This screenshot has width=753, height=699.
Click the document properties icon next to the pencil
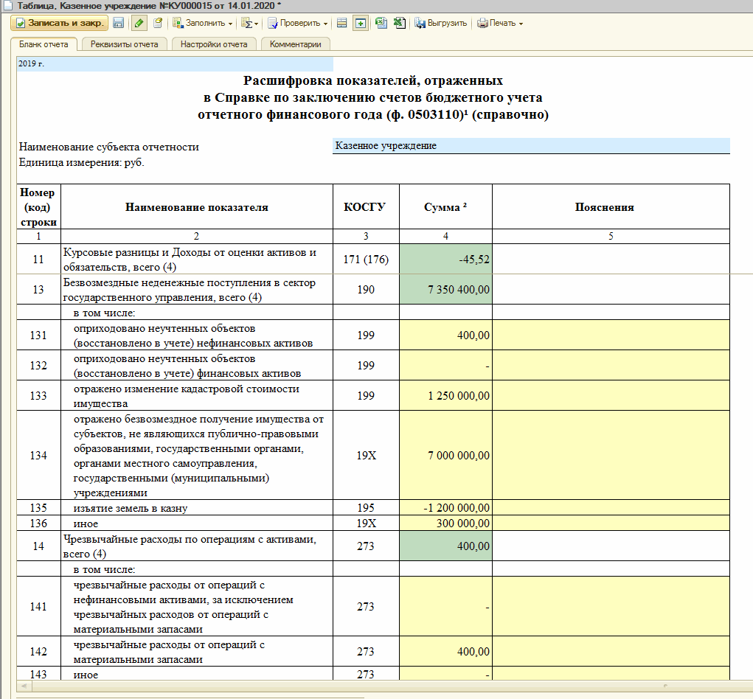(158, 23)
